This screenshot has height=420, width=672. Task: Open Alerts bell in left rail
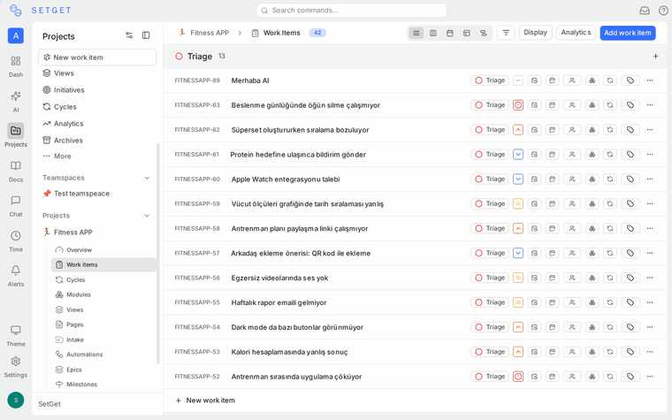[x=15, y=276]
